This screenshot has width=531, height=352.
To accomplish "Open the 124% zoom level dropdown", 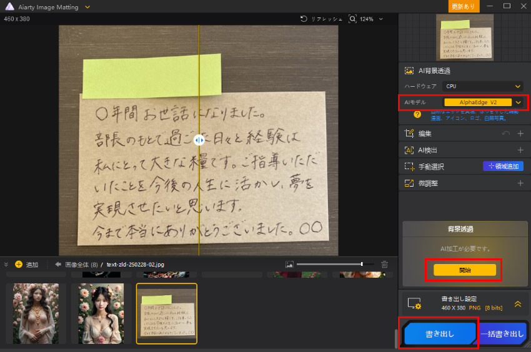I will tap(381, 19).
